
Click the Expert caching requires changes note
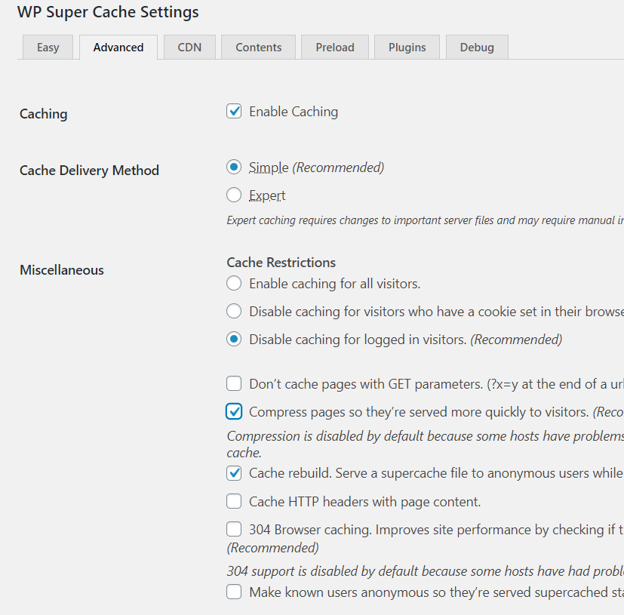click(425, 220)
